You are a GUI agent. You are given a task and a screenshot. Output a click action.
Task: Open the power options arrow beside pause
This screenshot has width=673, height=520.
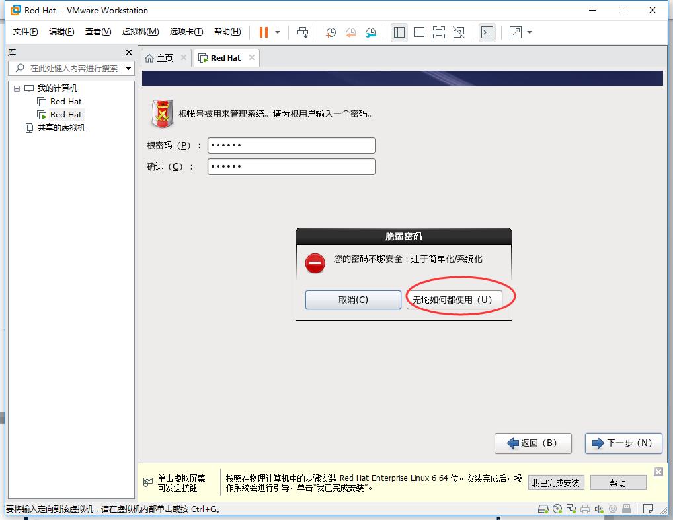tap(278, 32)
